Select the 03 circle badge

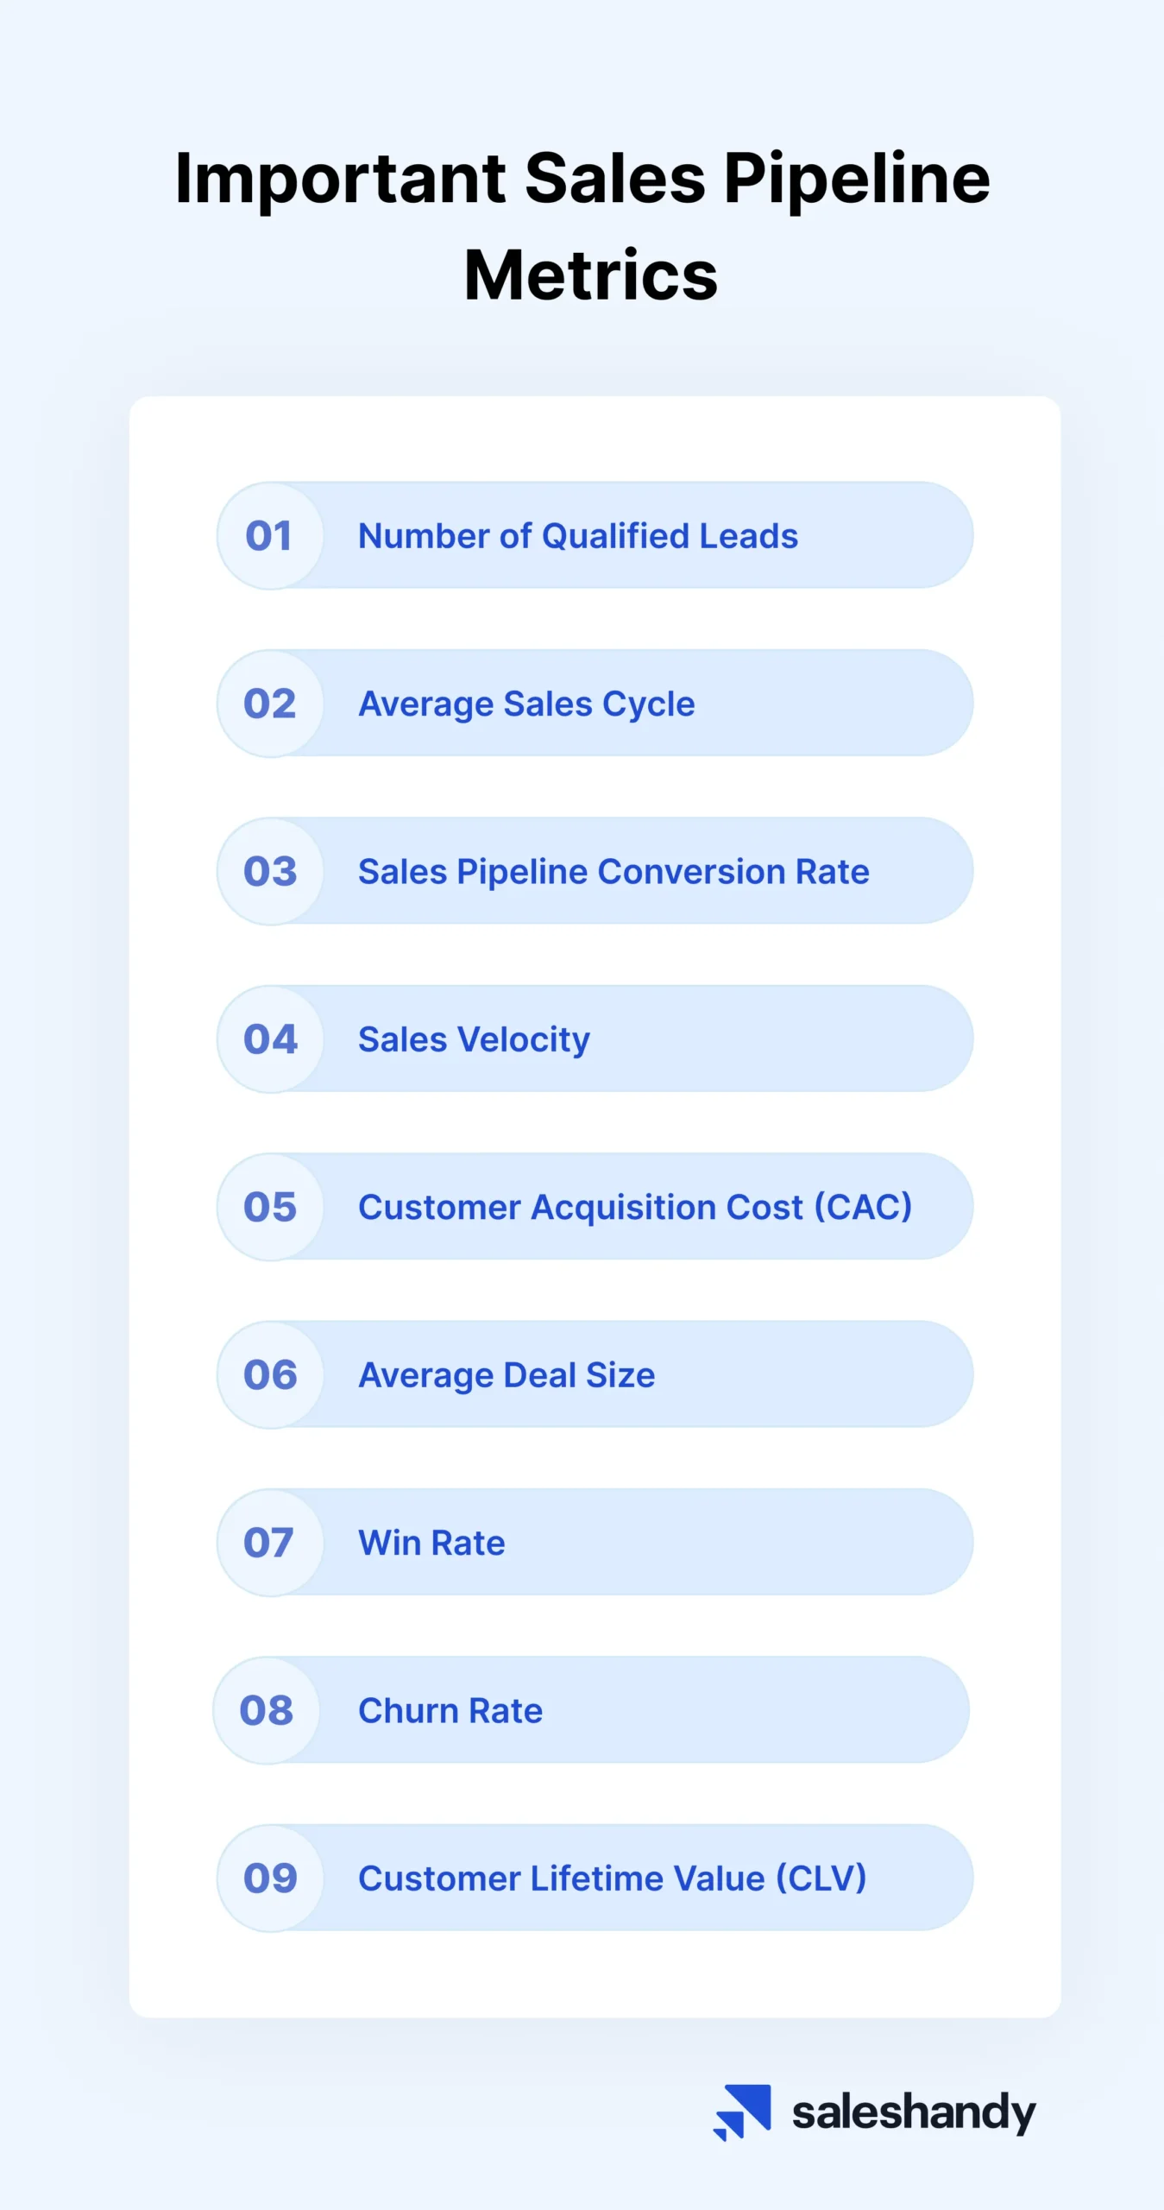click(x=270, y=871)
